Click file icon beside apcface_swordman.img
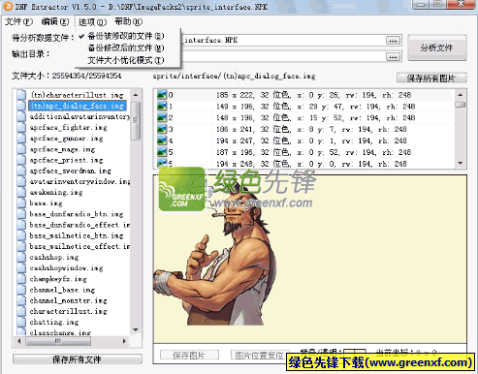478x374 pixels. point(21,171)
